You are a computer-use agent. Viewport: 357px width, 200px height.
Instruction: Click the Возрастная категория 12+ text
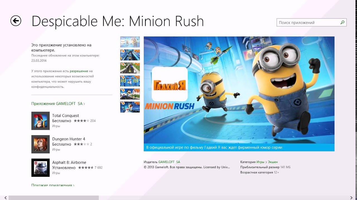coord(260,172)
